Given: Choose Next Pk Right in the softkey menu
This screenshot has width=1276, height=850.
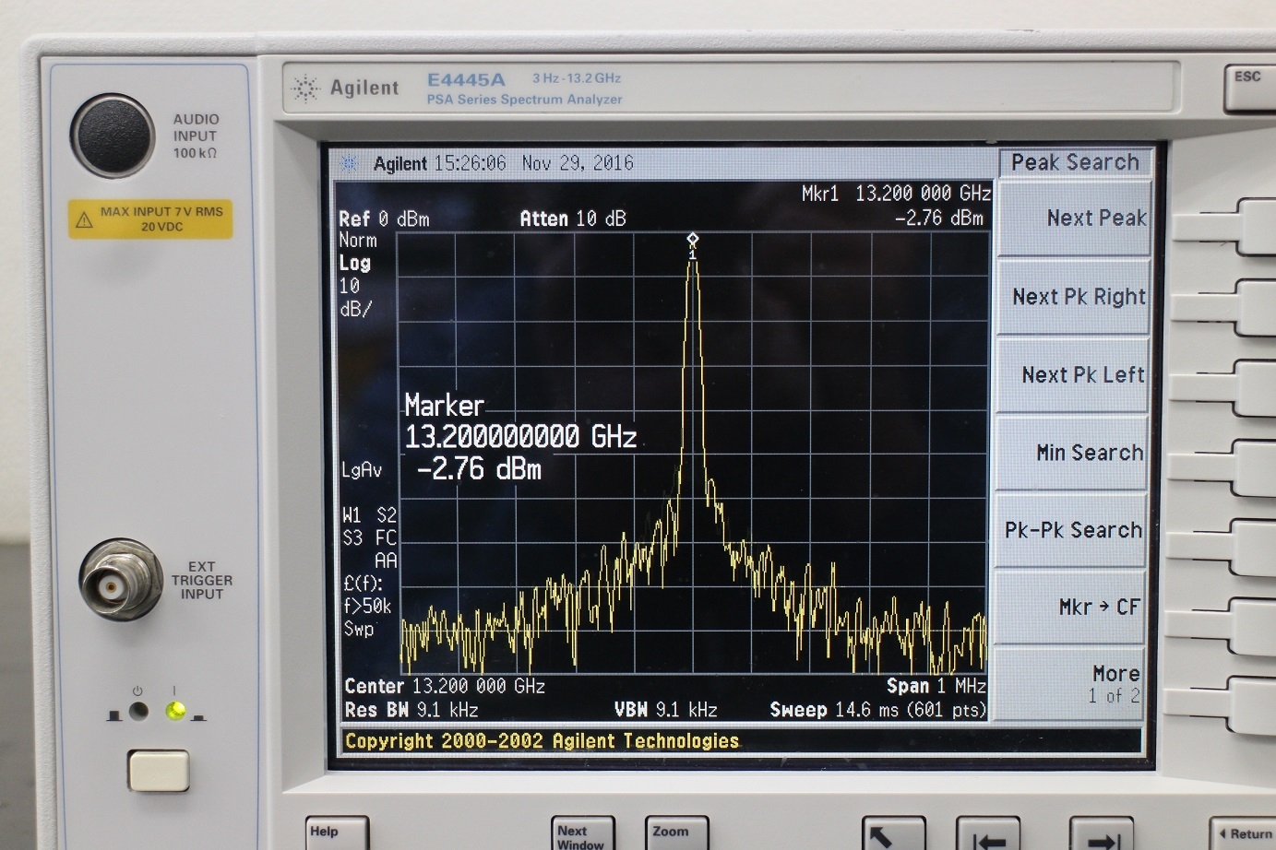Looking at the screenshot, I should click(1075, 297).
